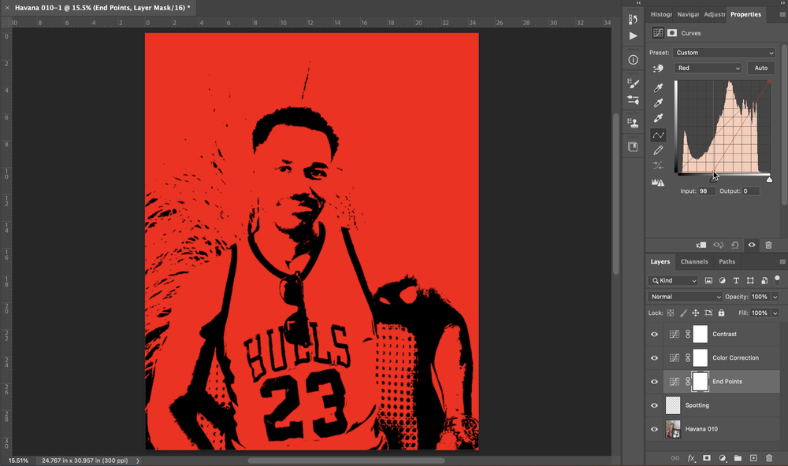Add a layer style via fx icon
788x466 pixels.
click(692, 458)
